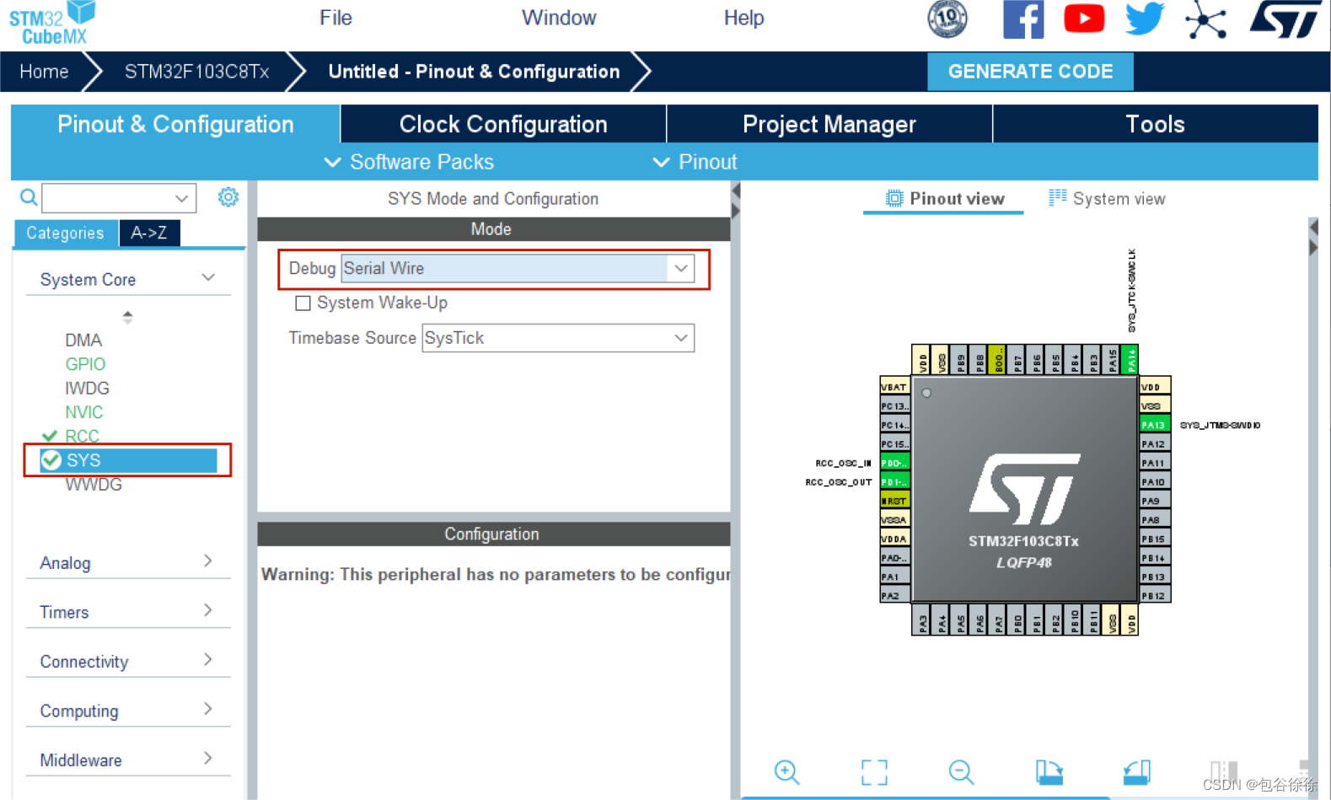This screenshot has width=1331, height=800.
Task: Open the Help menu
Action: 743,18
